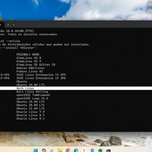
Task: Click the plain Ubuntu entry
Action: click(x=22, y=82)
